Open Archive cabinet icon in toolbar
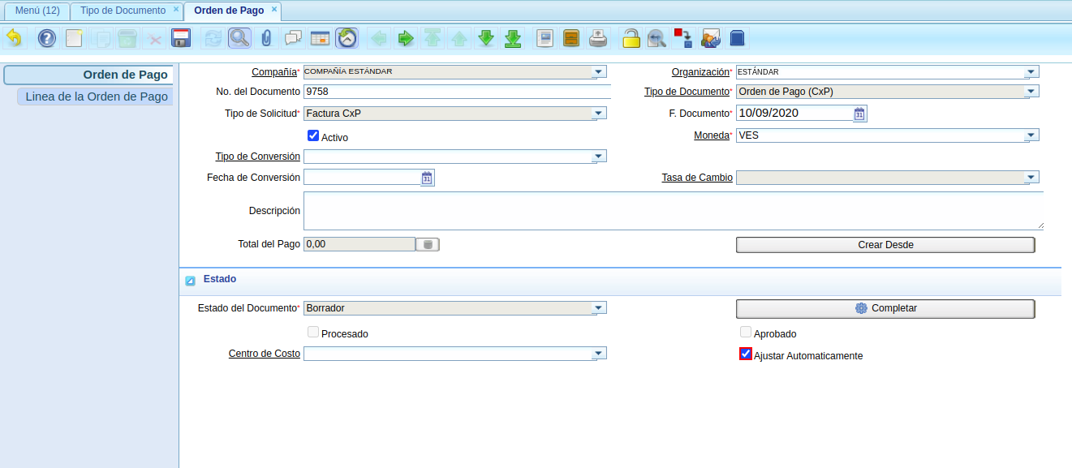 click(571, 38)
